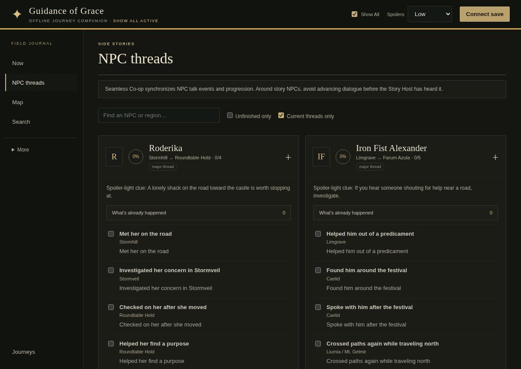Open the Spoilers level dropdown
The height and width of the screenshot is (369, 521).
[x=430, y=14]
